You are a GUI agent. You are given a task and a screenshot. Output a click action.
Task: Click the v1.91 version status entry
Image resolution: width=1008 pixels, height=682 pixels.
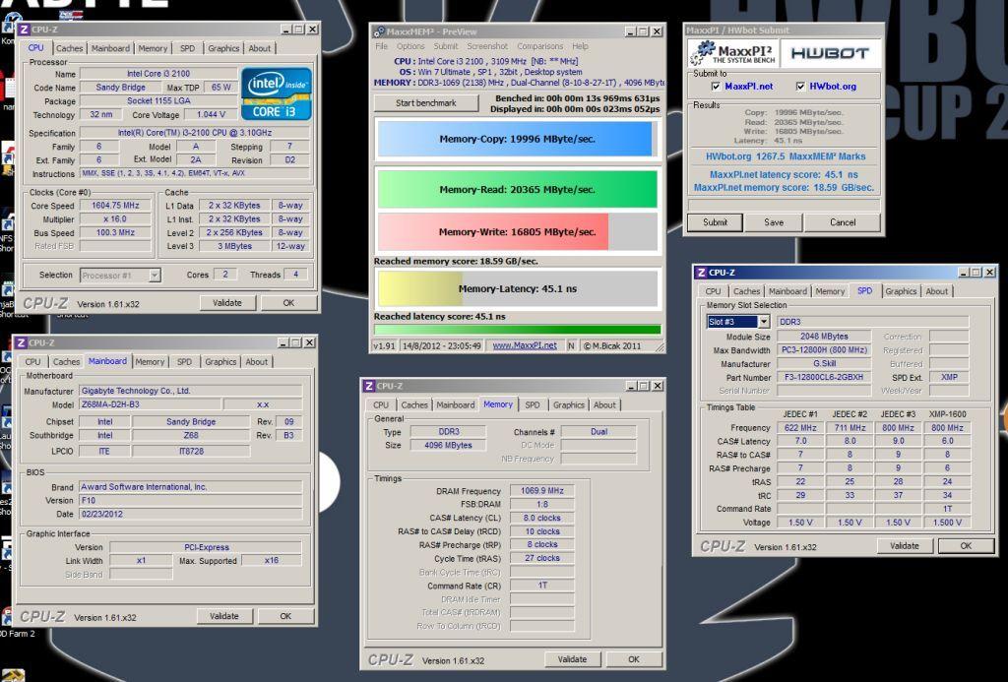click(x=385, y=345)
